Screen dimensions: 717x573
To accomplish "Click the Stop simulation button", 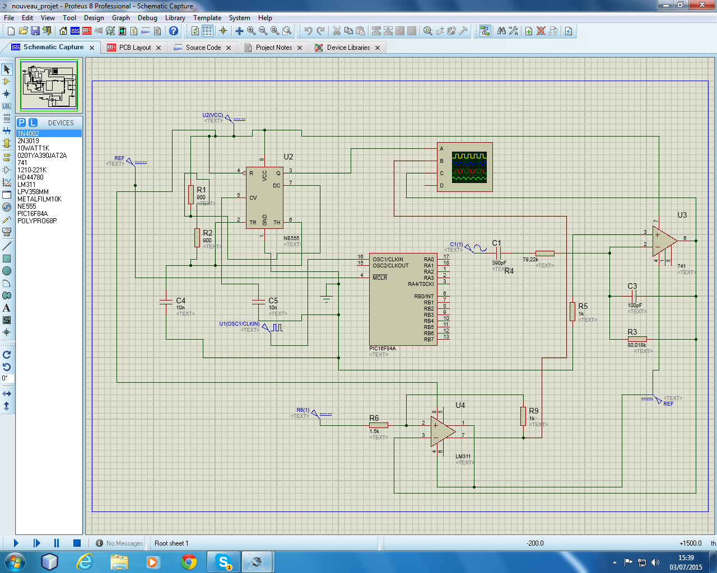I will (x=77, y=543).
